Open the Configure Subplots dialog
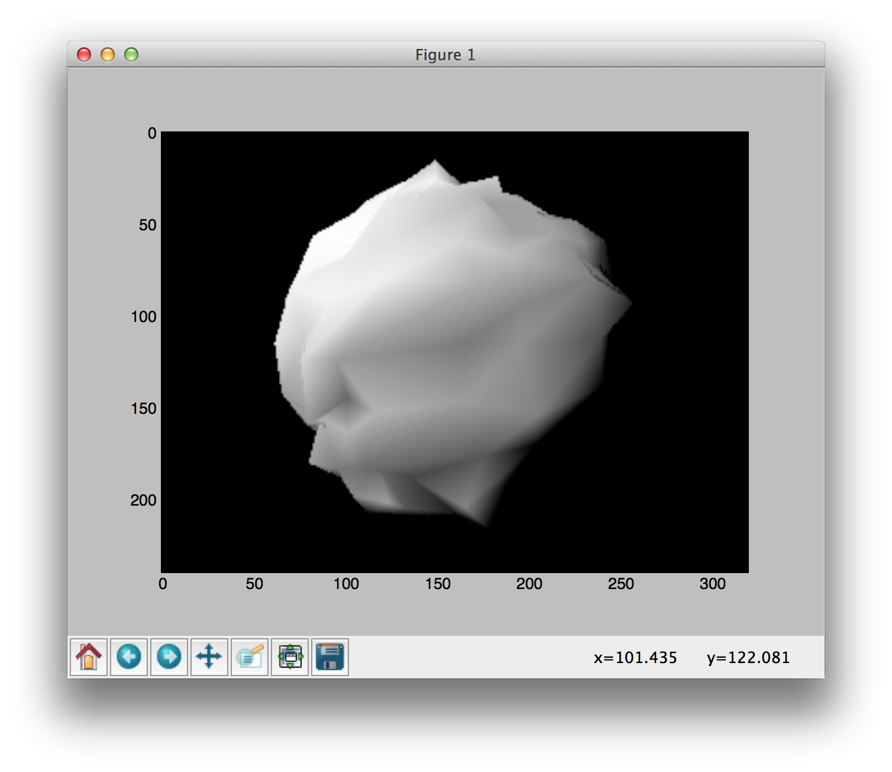The height and width of the screenshot is (772, 892). pyautogui.click(x=289, y=657)
